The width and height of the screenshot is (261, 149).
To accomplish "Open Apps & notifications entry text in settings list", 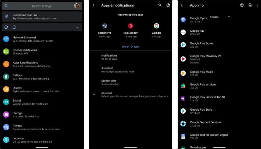I will tap(31, 64).
